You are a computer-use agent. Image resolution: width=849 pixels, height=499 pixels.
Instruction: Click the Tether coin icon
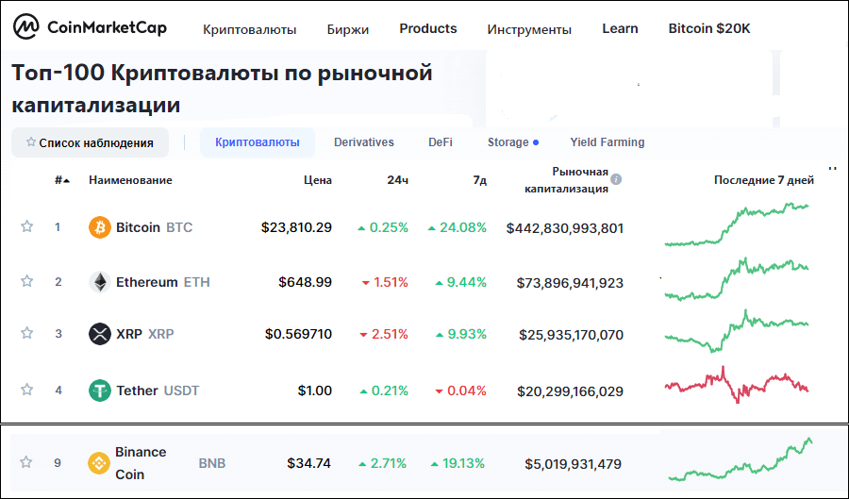coord(99,391)
